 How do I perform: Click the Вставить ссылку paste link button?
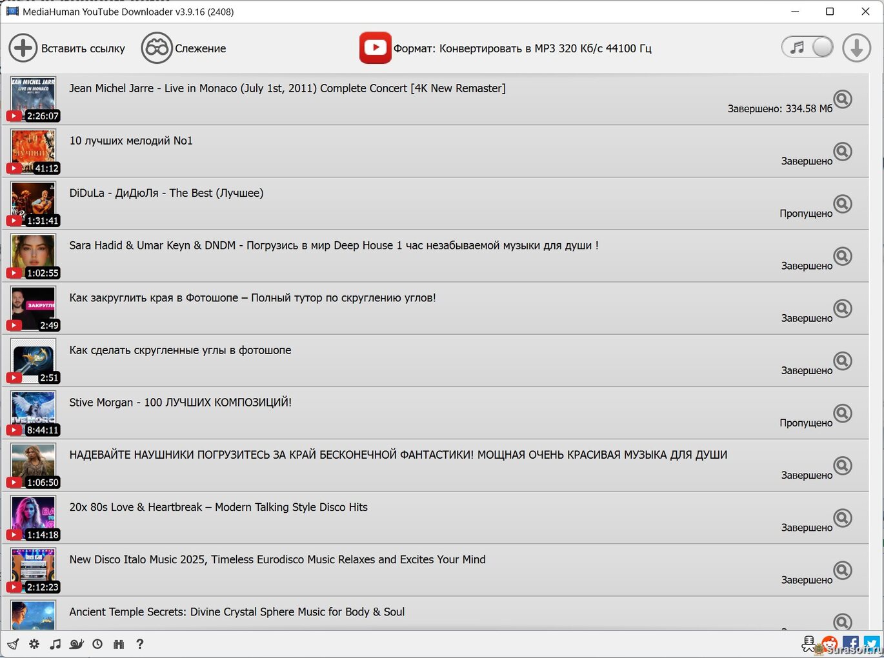click(67, 48)
